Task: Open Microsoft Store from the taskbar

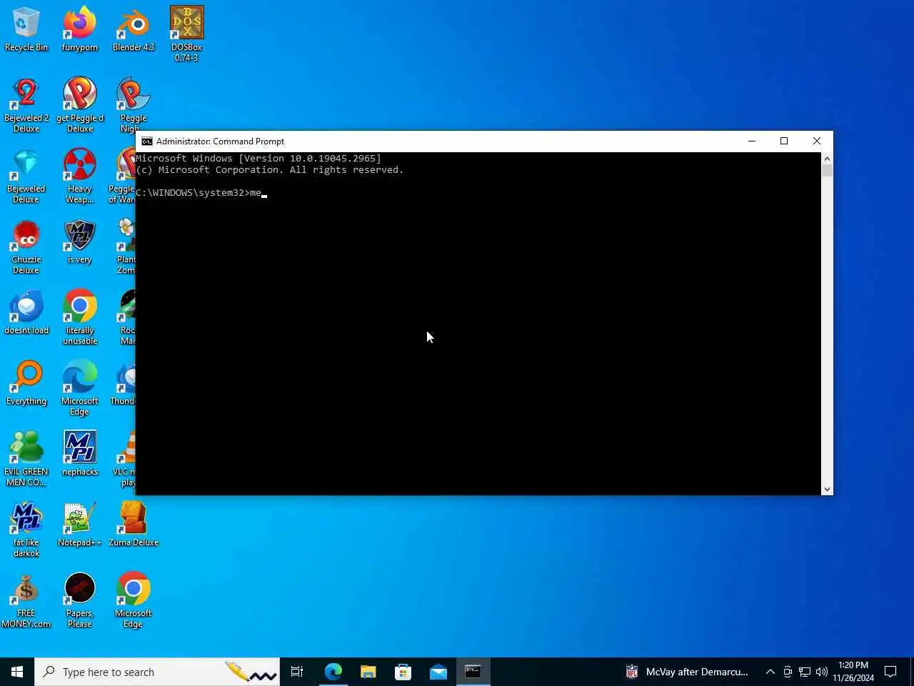Action: coord(403,672)
